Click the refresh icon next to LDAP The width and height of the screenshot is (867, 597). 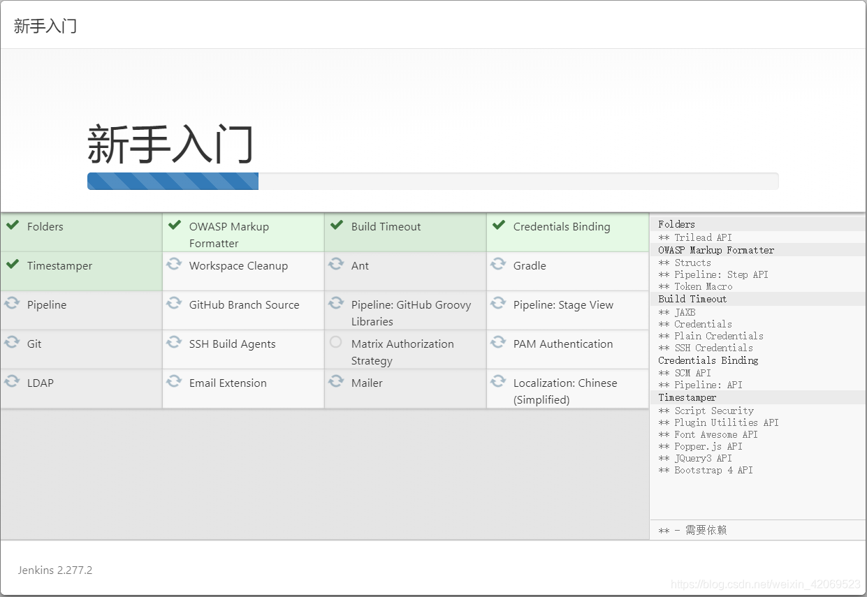12,382
